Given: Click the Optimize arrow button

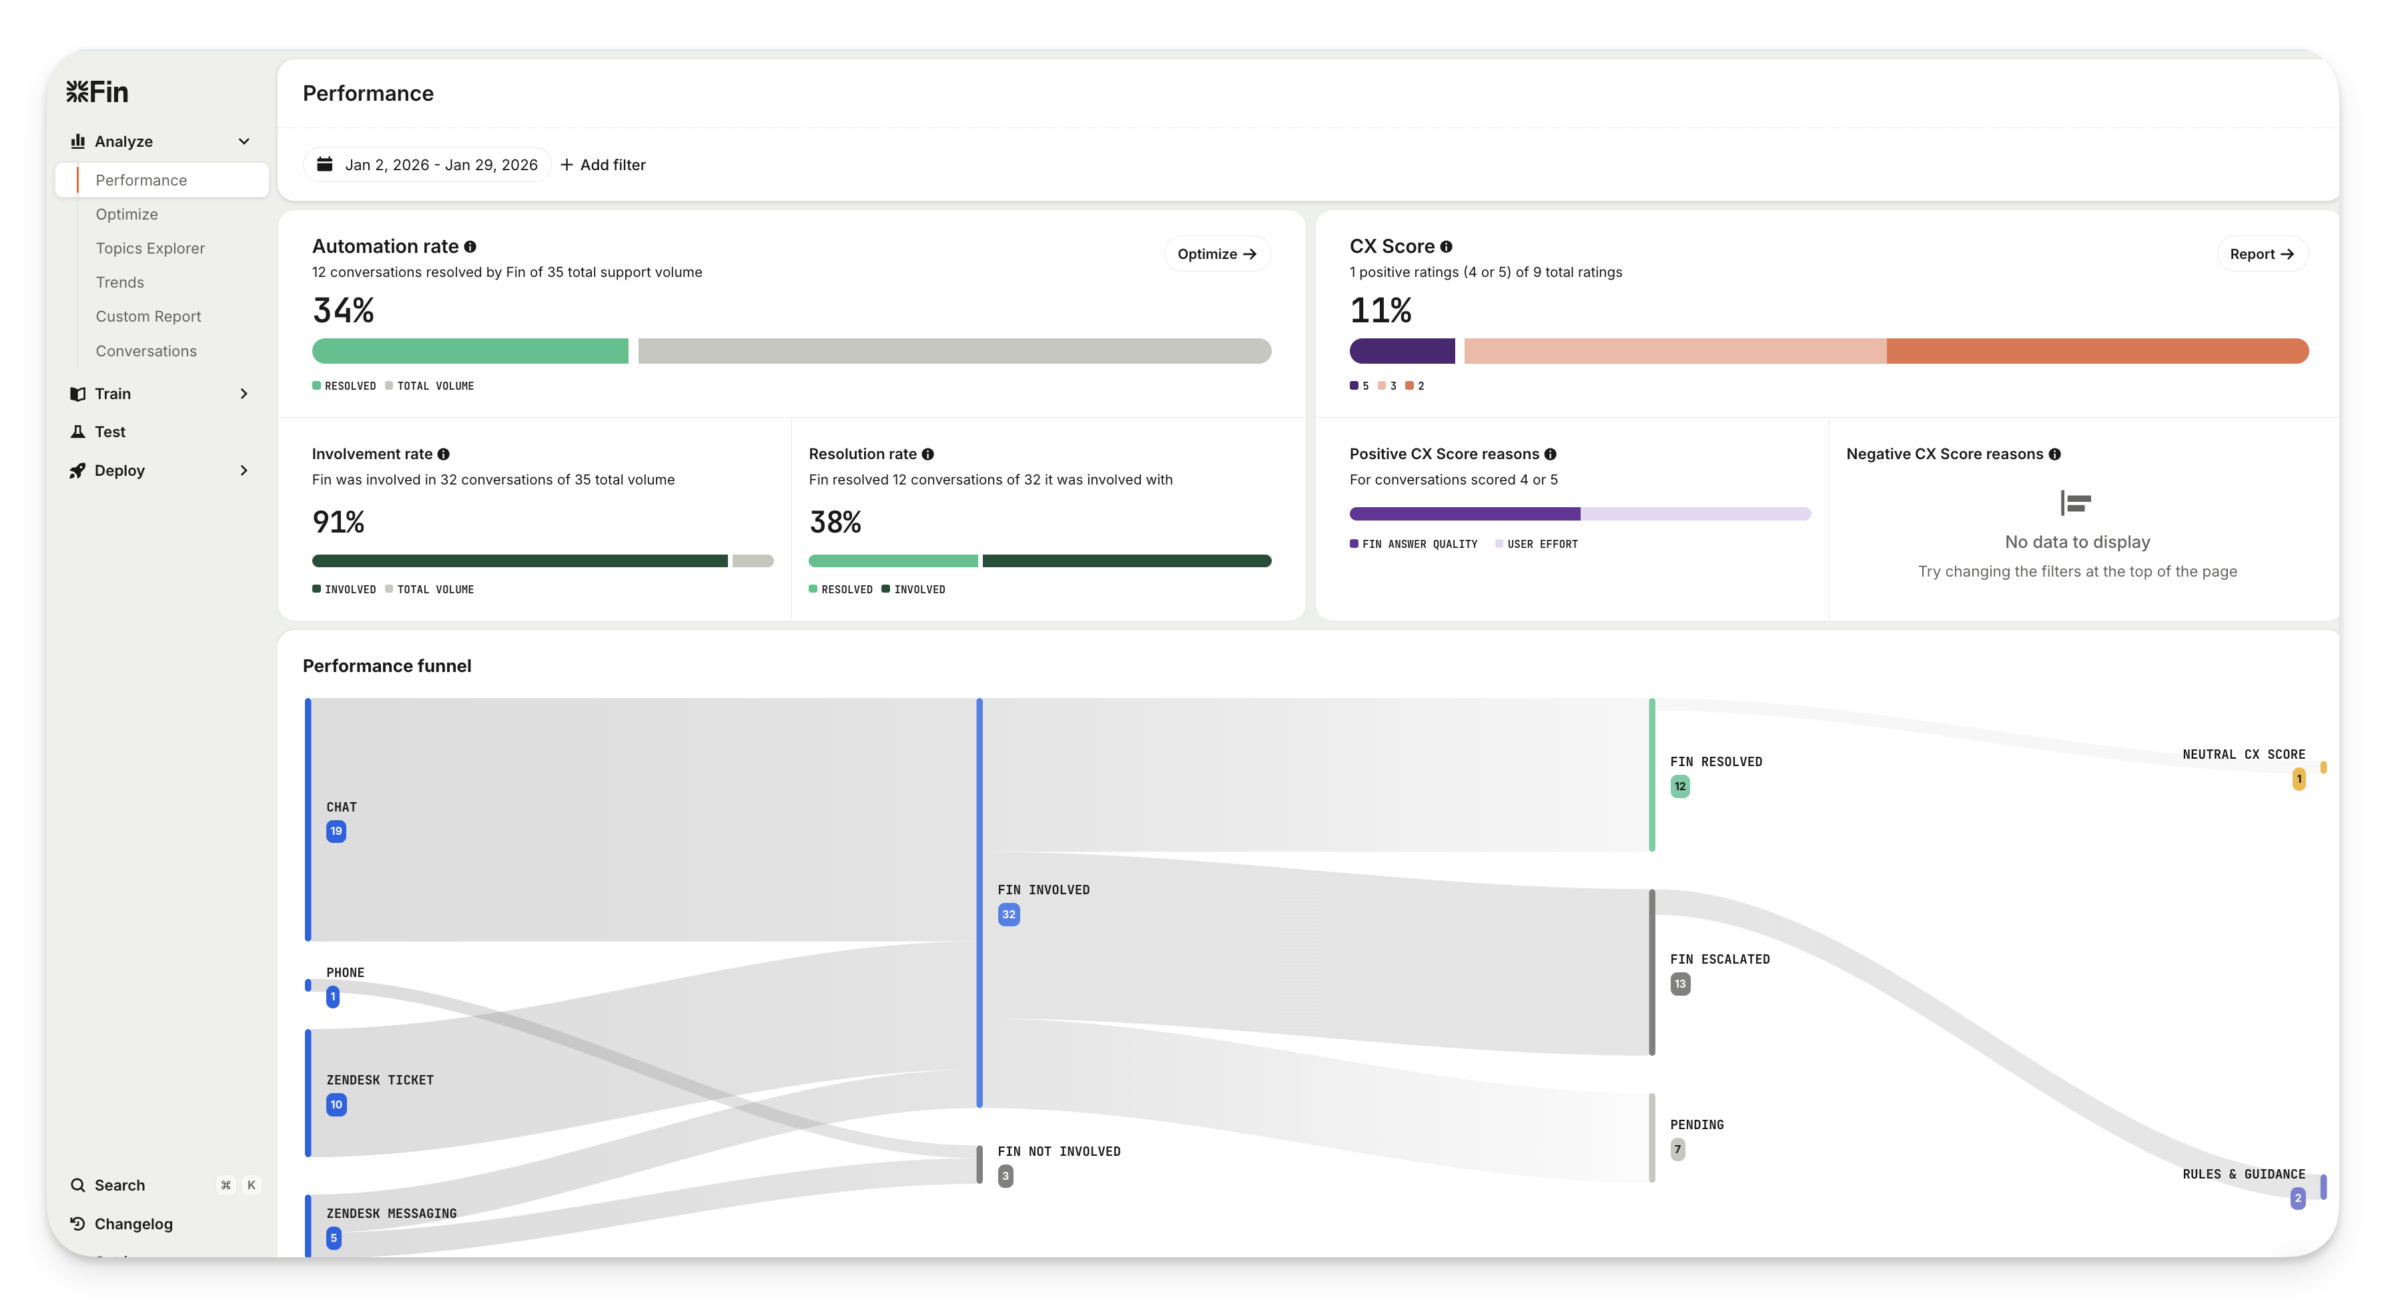Looking at the screenshot, I should [1216, 254].
